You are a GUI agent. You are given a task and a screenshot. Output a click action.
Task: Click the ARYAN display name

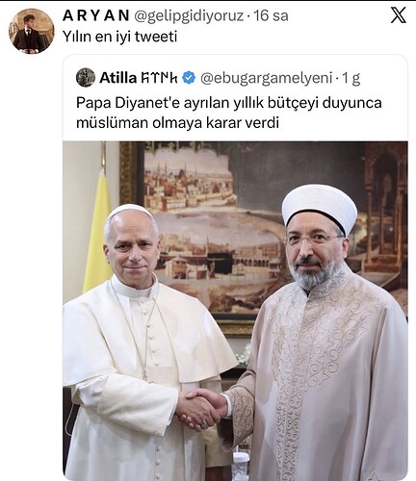tap(96, 15)
